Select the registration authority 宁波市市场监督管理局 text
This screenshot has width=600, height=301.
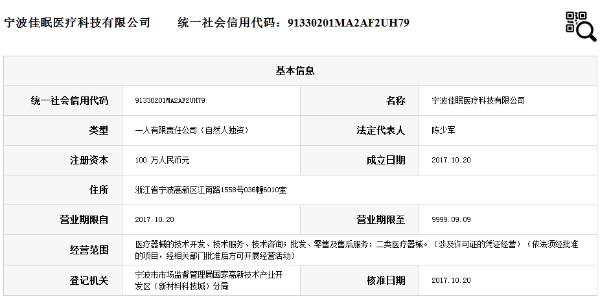pyautogui.click(x=174, y=274)
